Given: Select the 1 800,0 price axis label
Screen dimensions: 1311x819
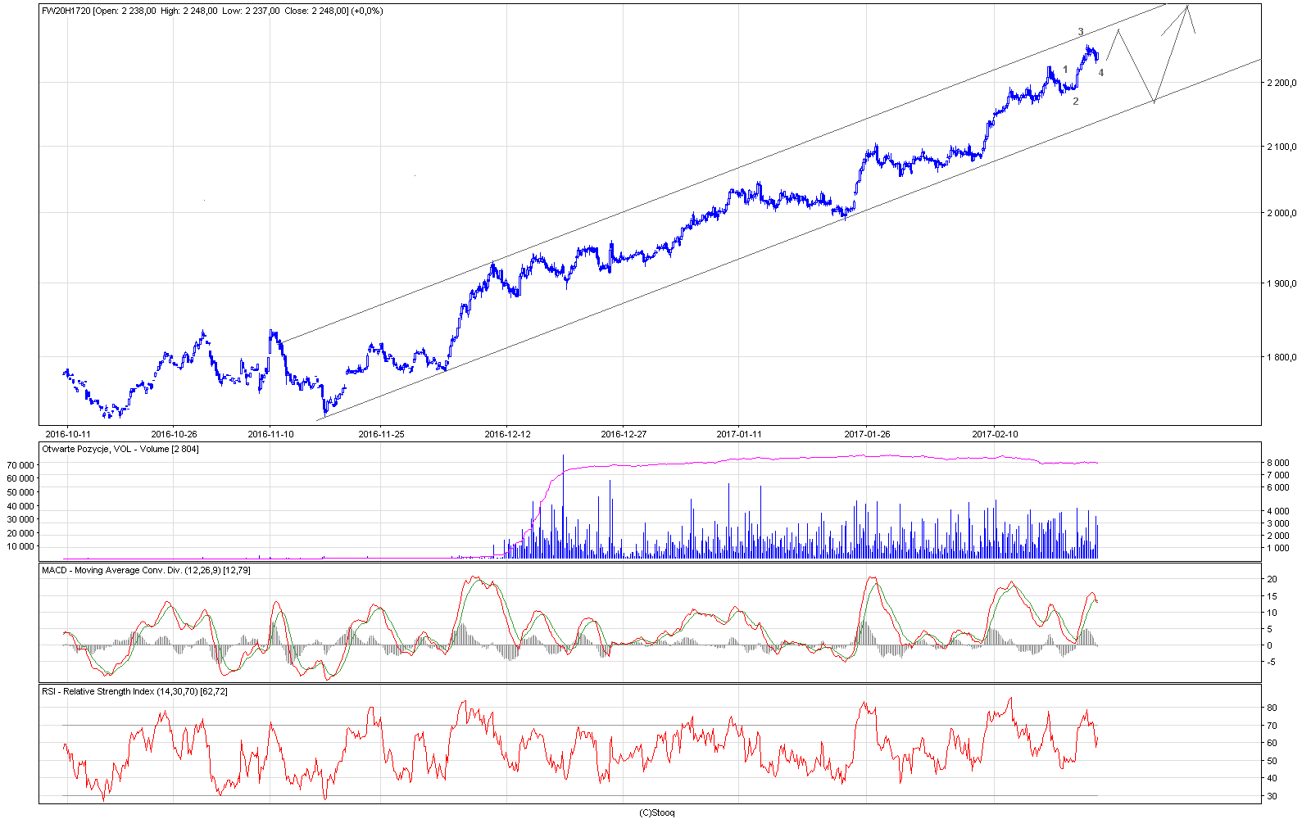Looking at the screenshot, I should coord(1281,357).
